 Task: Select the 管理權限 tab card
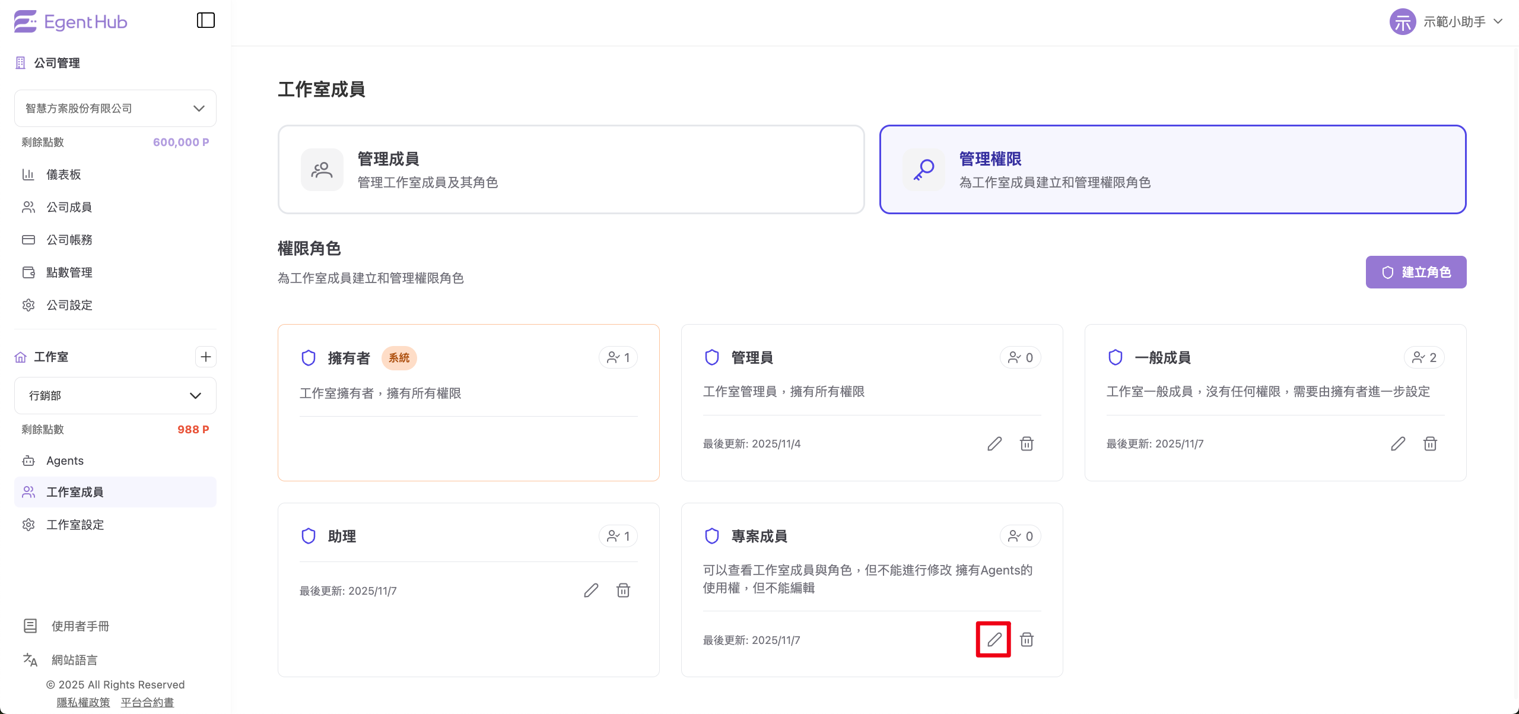click(1172, 169)
